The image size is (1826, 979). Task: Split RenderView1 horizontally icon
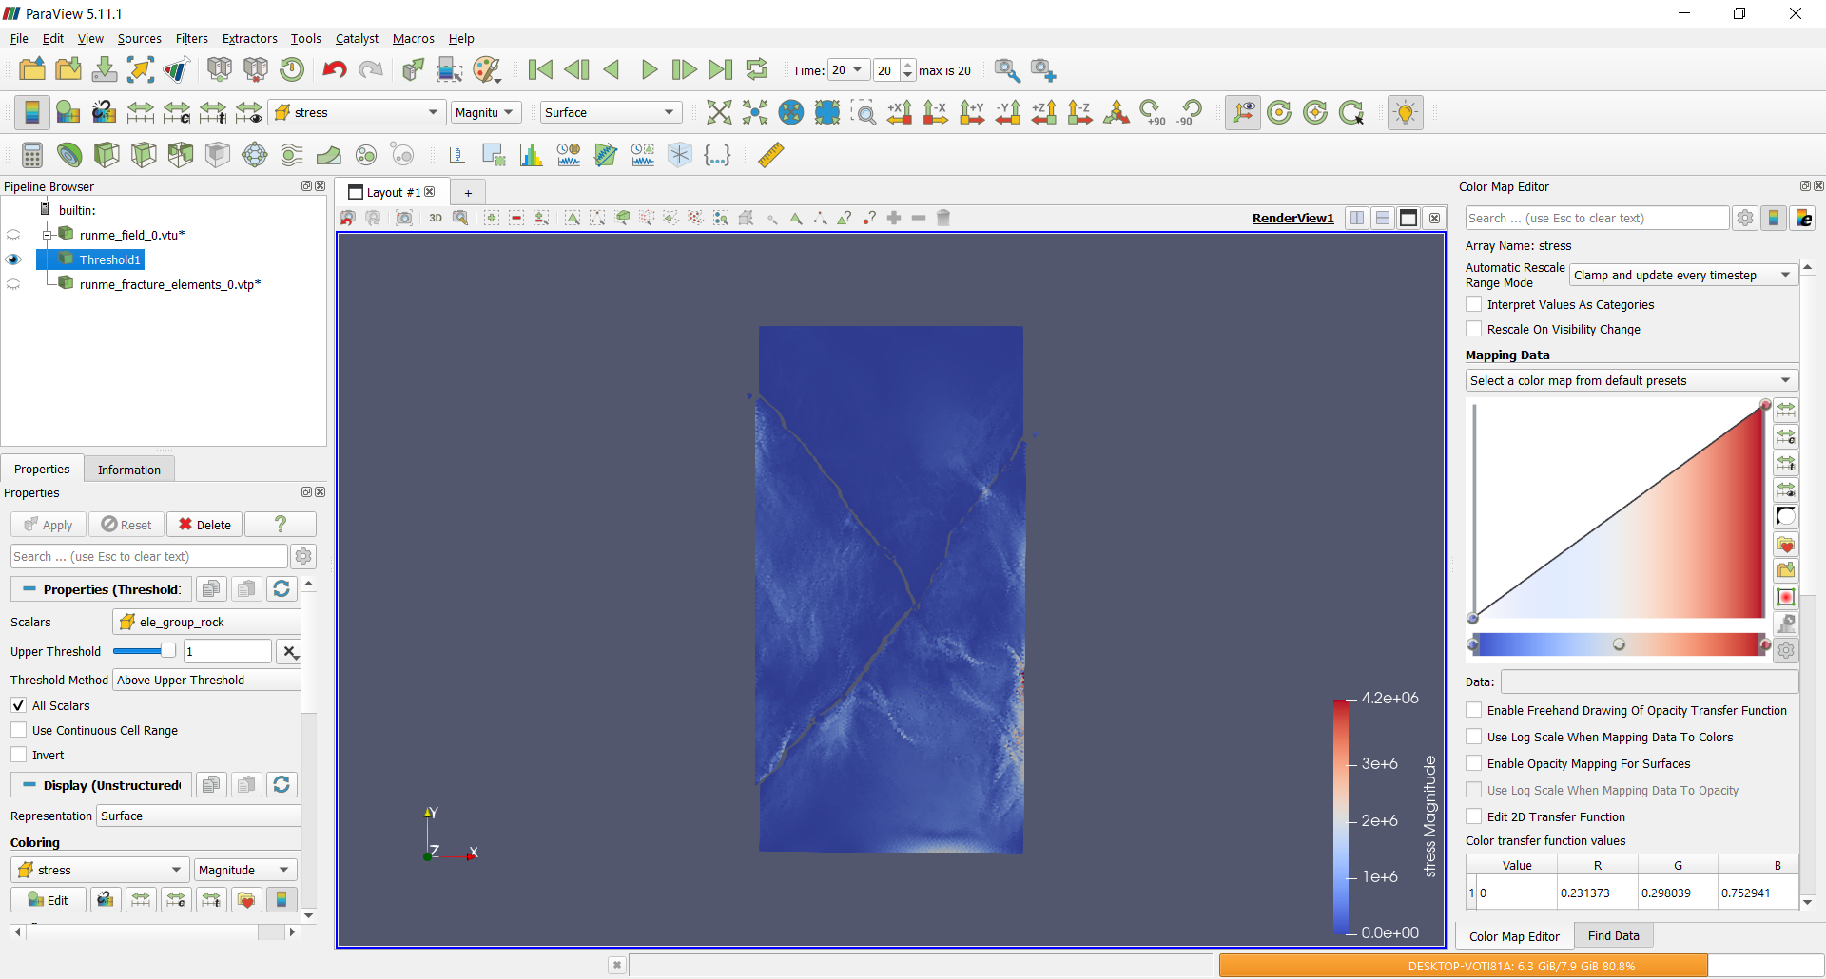pyautogui.click(x=1357, y=218)
